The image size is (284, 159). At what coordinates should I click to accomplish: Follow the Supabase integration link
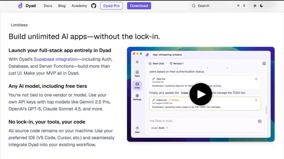[x=56, y=59]
